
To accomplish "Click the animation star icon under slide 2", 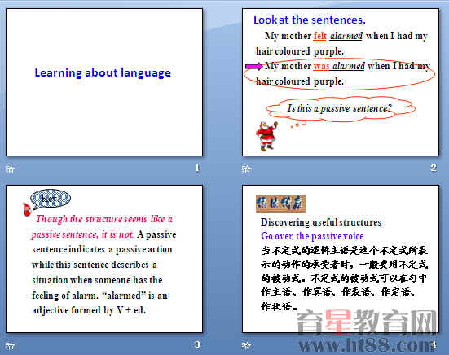I will coord(246,169).
